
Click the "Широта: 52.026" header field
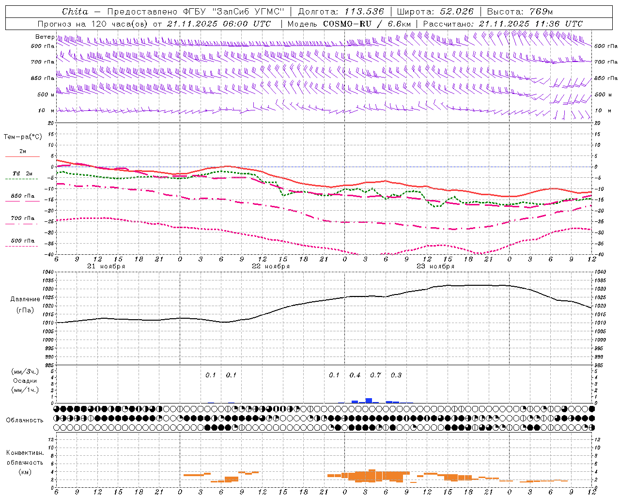435,12
